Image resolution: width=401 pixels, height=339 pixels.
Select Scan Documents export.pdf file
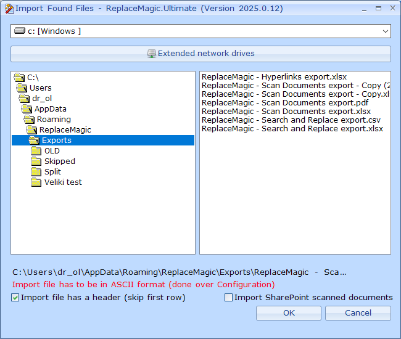285,103
